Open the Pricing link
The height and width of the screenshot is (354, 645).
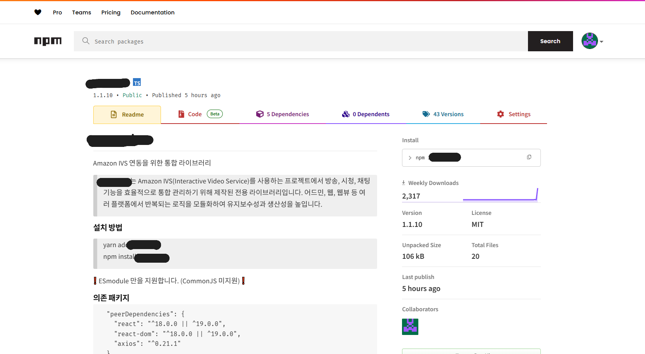[x=111, y=12]
